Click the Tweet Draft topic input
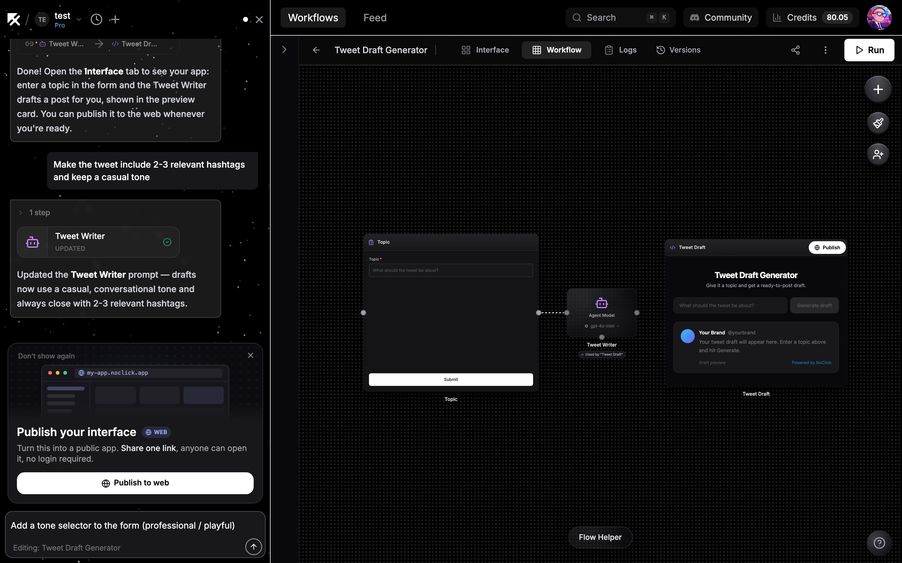902x563 pixels. pos(730,305)
